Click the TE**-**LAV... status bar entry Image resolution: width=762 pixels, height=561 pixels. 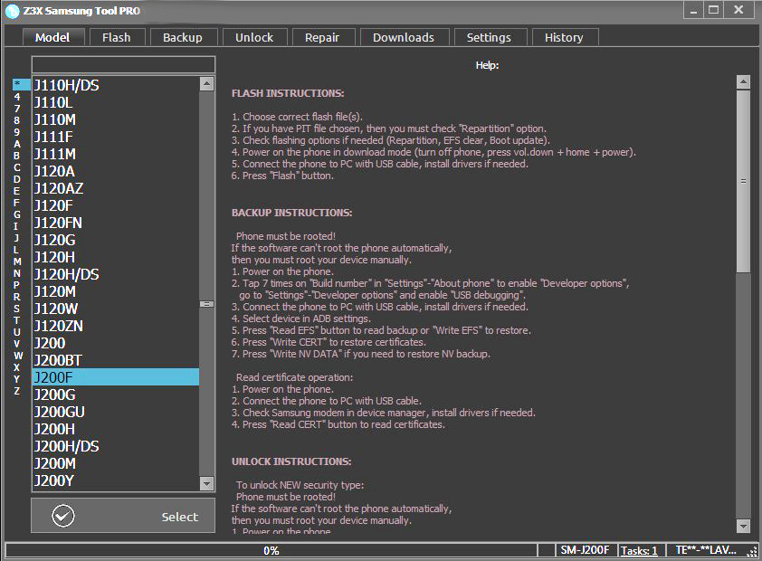point(706,550)
